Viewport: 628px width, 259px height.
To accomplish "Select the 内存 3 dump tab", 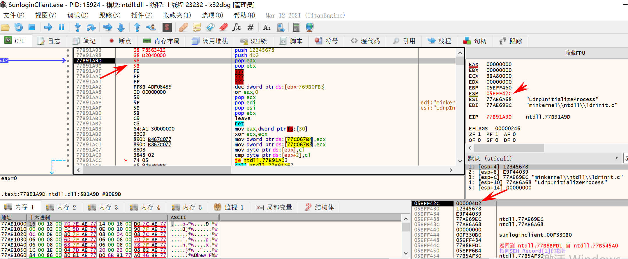I will point(103,207).
